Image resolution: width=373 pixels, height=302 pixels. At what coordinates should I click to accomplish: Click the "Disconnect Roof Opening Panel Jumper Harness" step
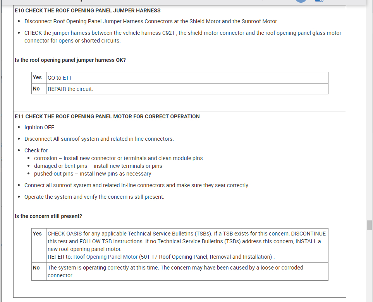[x=151, y=22]
